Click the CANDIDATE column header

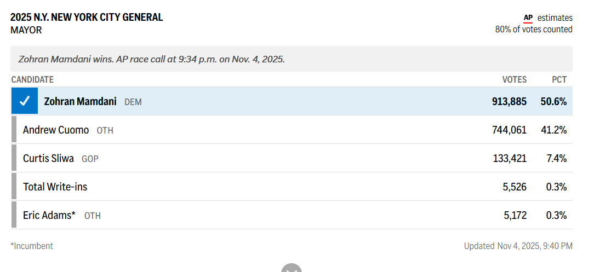(32, 80)
